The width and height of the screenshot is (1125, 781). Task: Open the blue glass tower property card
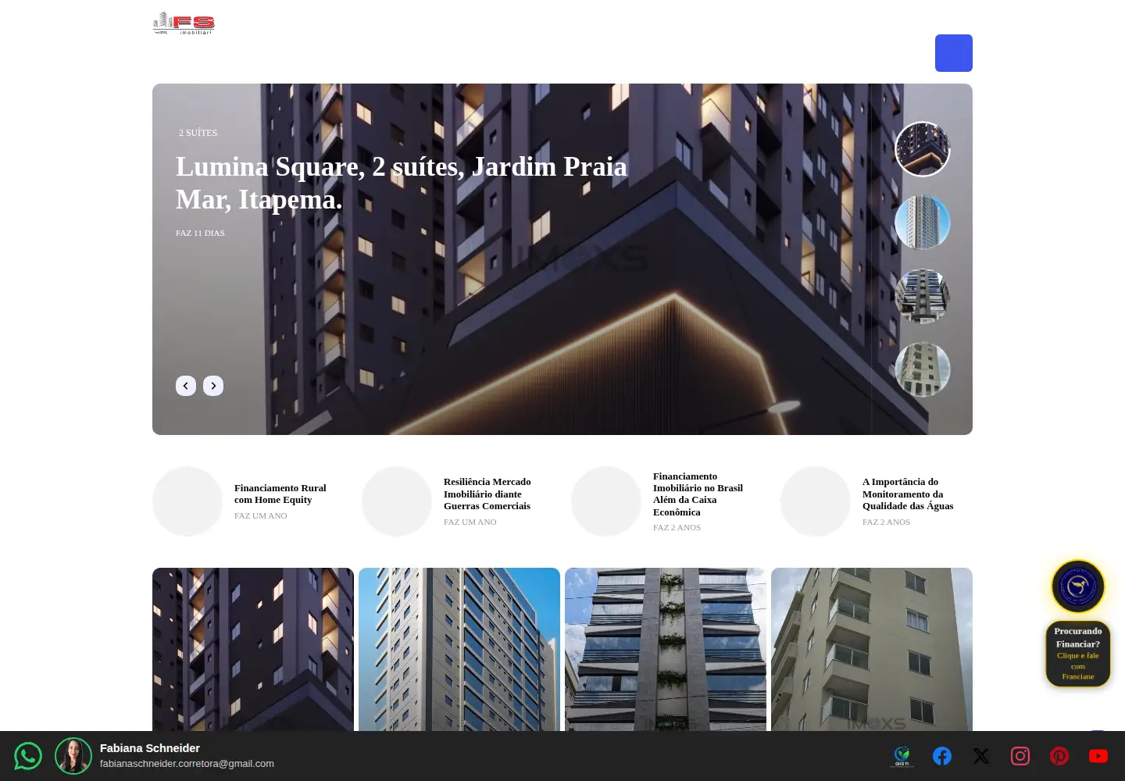tap(459, 649)
